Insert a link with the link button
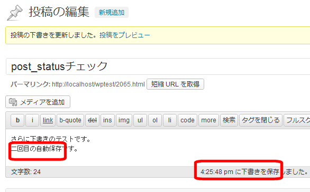 coord(48,120)
